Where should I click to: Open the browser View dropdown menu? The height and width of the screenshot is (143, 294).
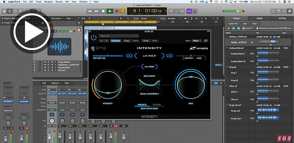(x=256, y=24)
